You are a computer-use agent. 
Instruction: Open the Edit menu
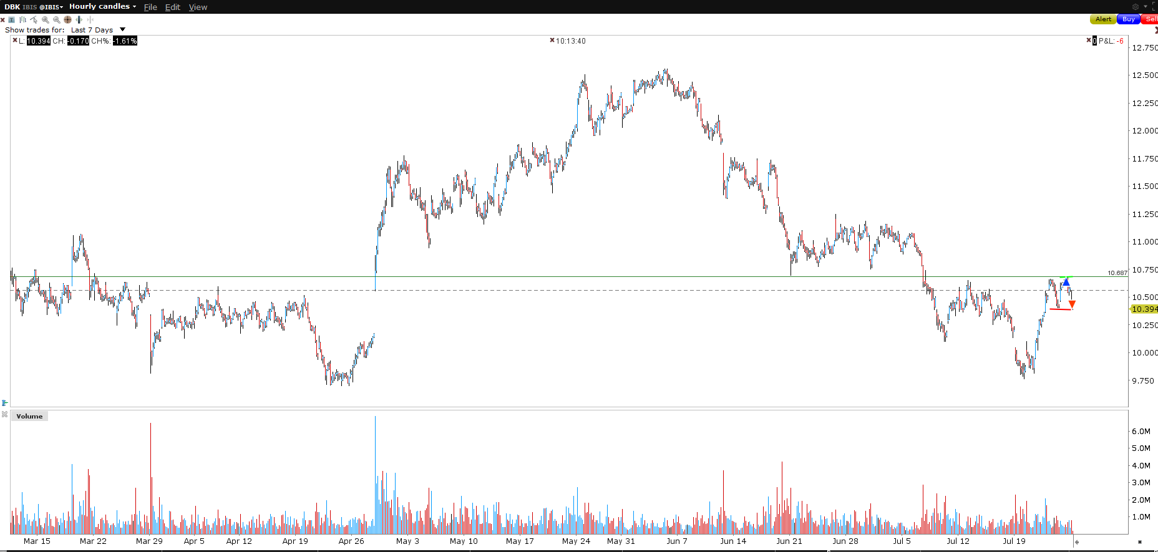pyautogui.click(x=172, y=7)
